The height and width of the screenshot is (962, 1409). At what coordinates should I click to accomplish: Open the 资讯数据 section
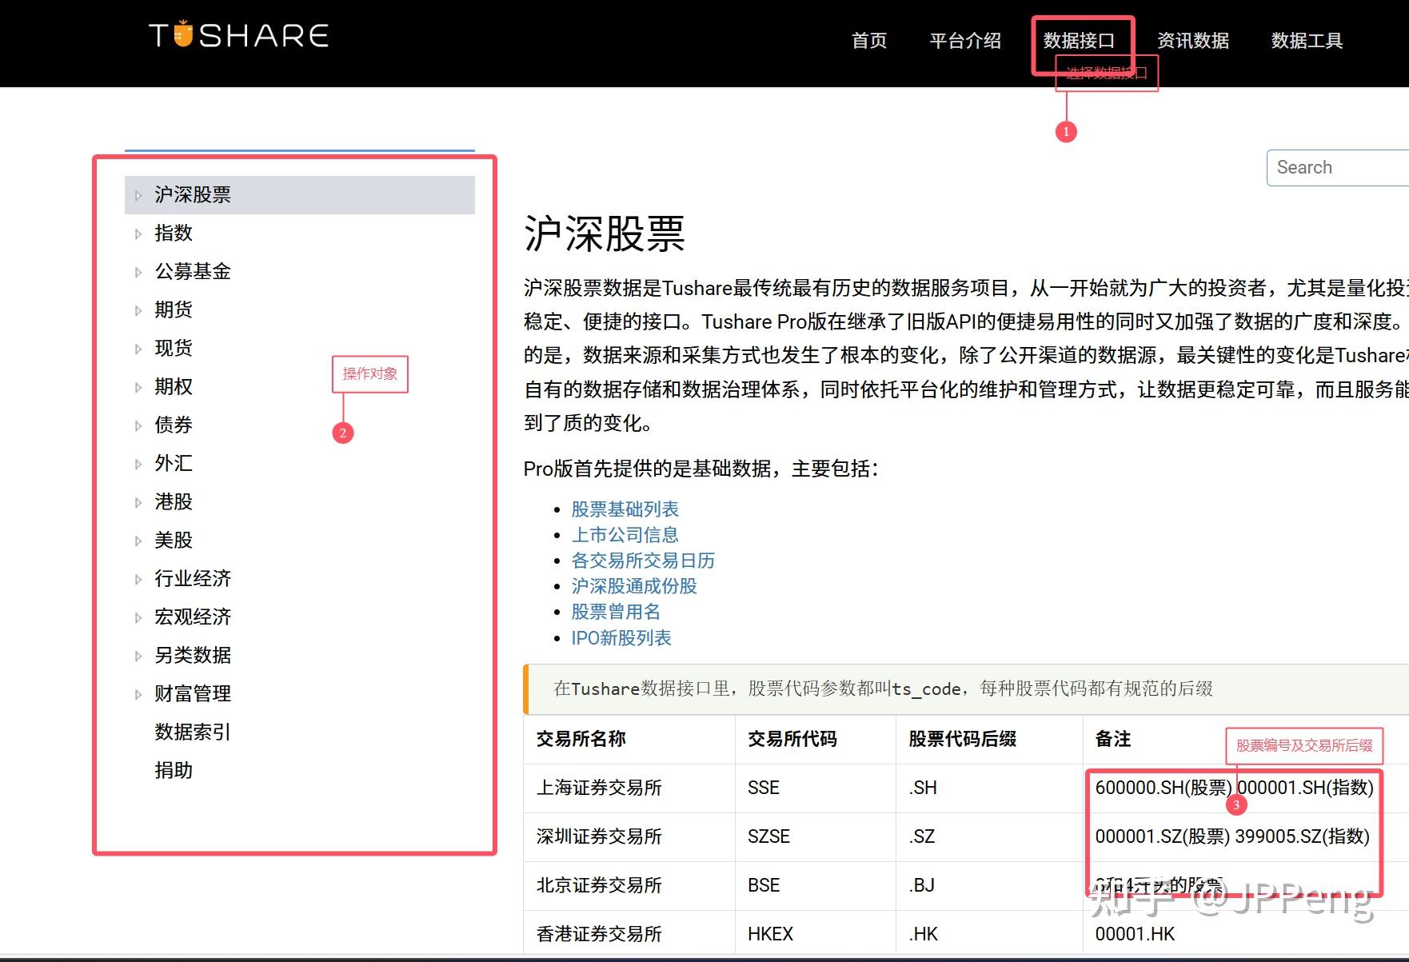point(1192,41)
